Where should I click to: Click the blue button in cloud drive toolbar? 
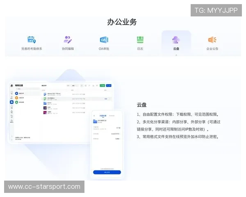[109, 85]
